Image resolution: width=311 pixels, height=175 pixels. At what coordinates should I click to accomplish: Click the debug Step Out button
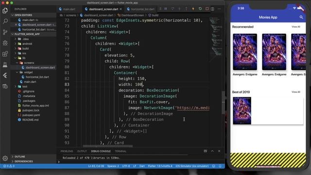pyautogui.click(x=186, y=9)
